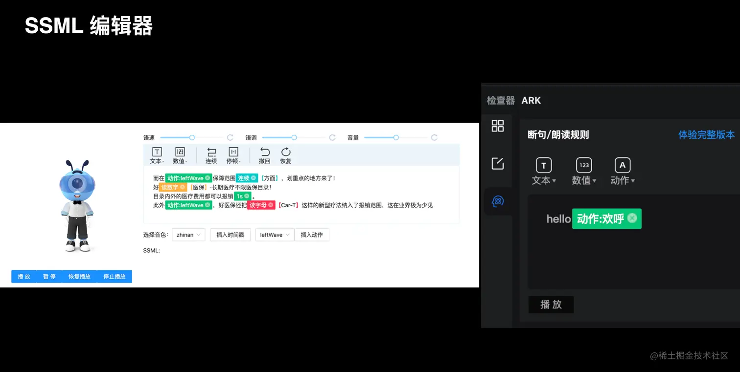
Task: Click the 【医保】 text in the editor
Action: (198, 187)
